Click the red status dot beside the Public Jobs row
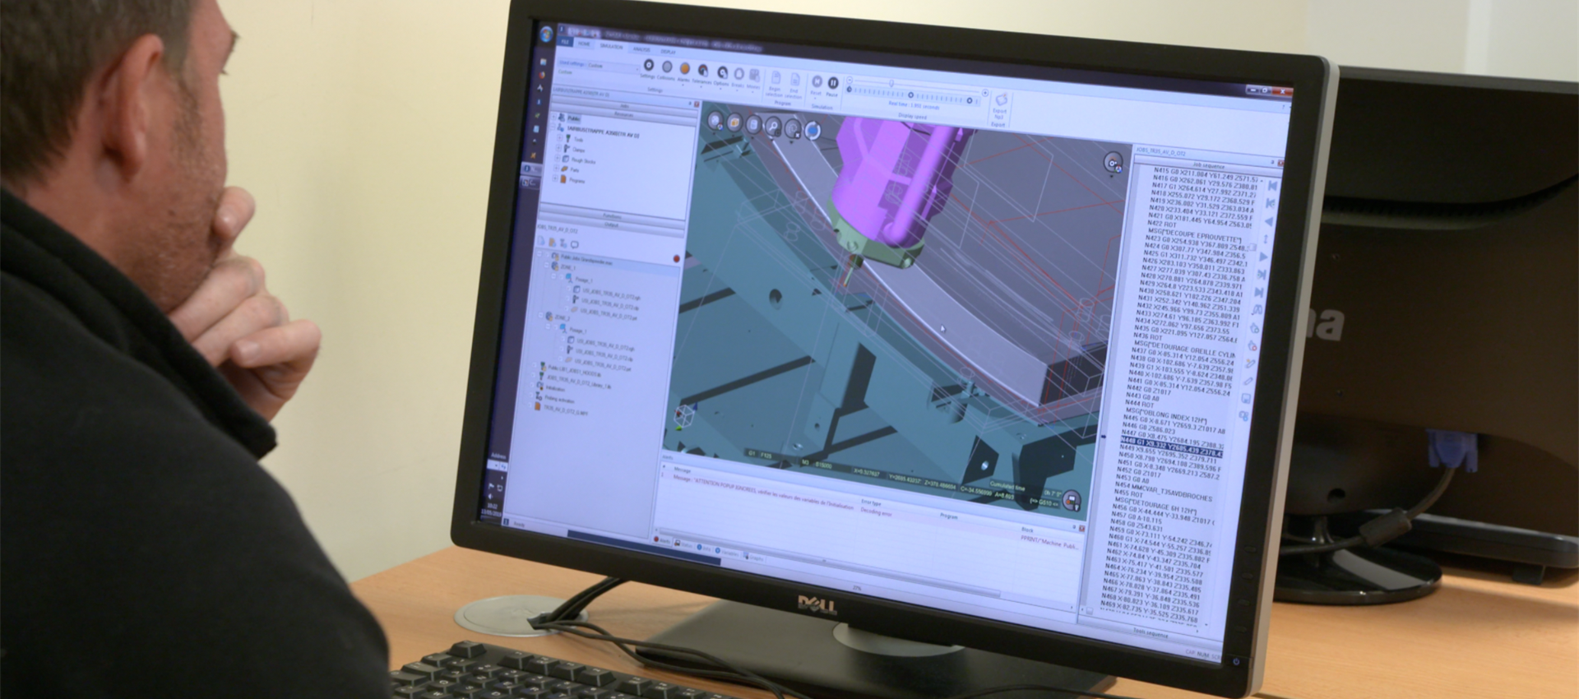1579x699 pixels. click(676, 258)
